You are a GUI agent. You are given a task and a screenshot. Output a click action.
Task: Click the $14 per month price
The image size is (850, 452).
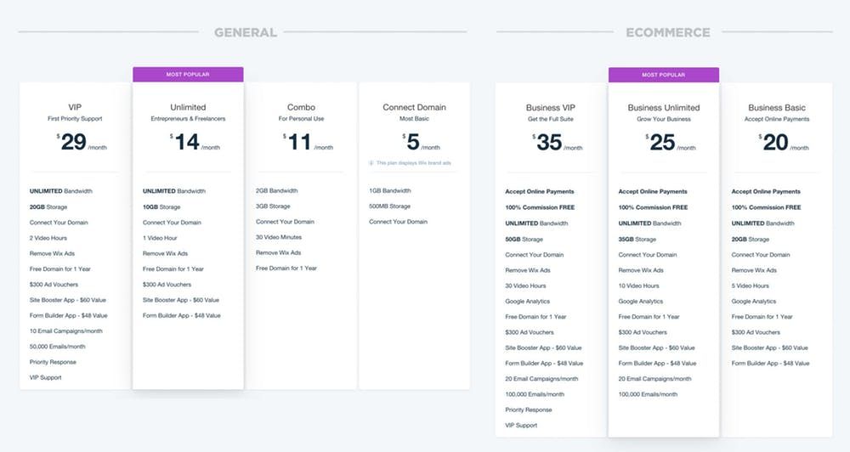click(195, 142)
